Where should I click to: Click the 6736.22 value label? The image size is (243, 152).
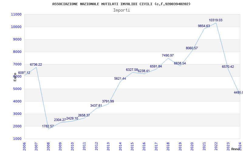[36, 64]
